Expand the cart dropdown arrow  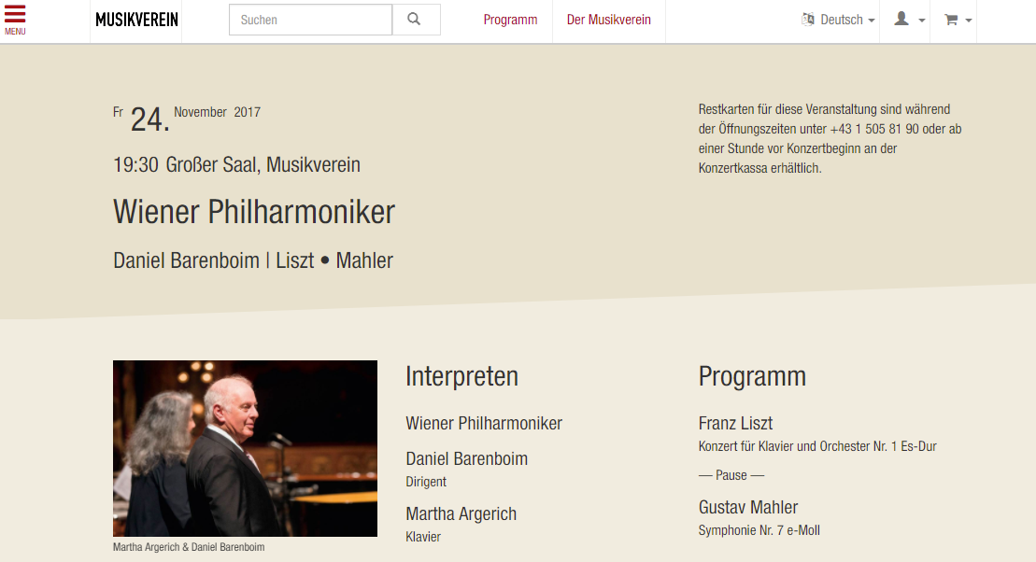click(969, 21)
